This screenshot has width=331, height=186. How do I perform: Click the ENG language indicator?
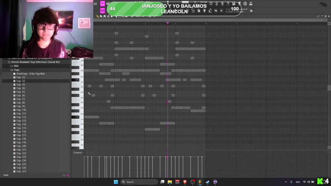coord(298,182)
